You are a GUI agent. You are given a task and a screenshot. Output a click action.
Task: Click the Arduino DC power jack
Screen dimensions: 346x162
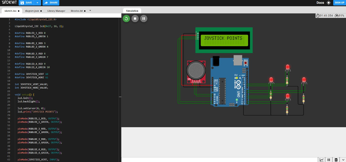[215, 61]
